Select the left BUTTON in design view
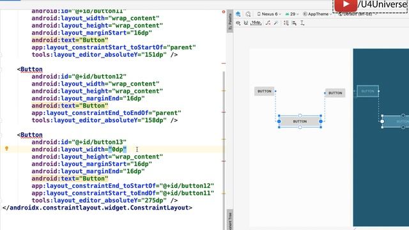409x230 pixels. pyautogui.click(x=264, y=91)
